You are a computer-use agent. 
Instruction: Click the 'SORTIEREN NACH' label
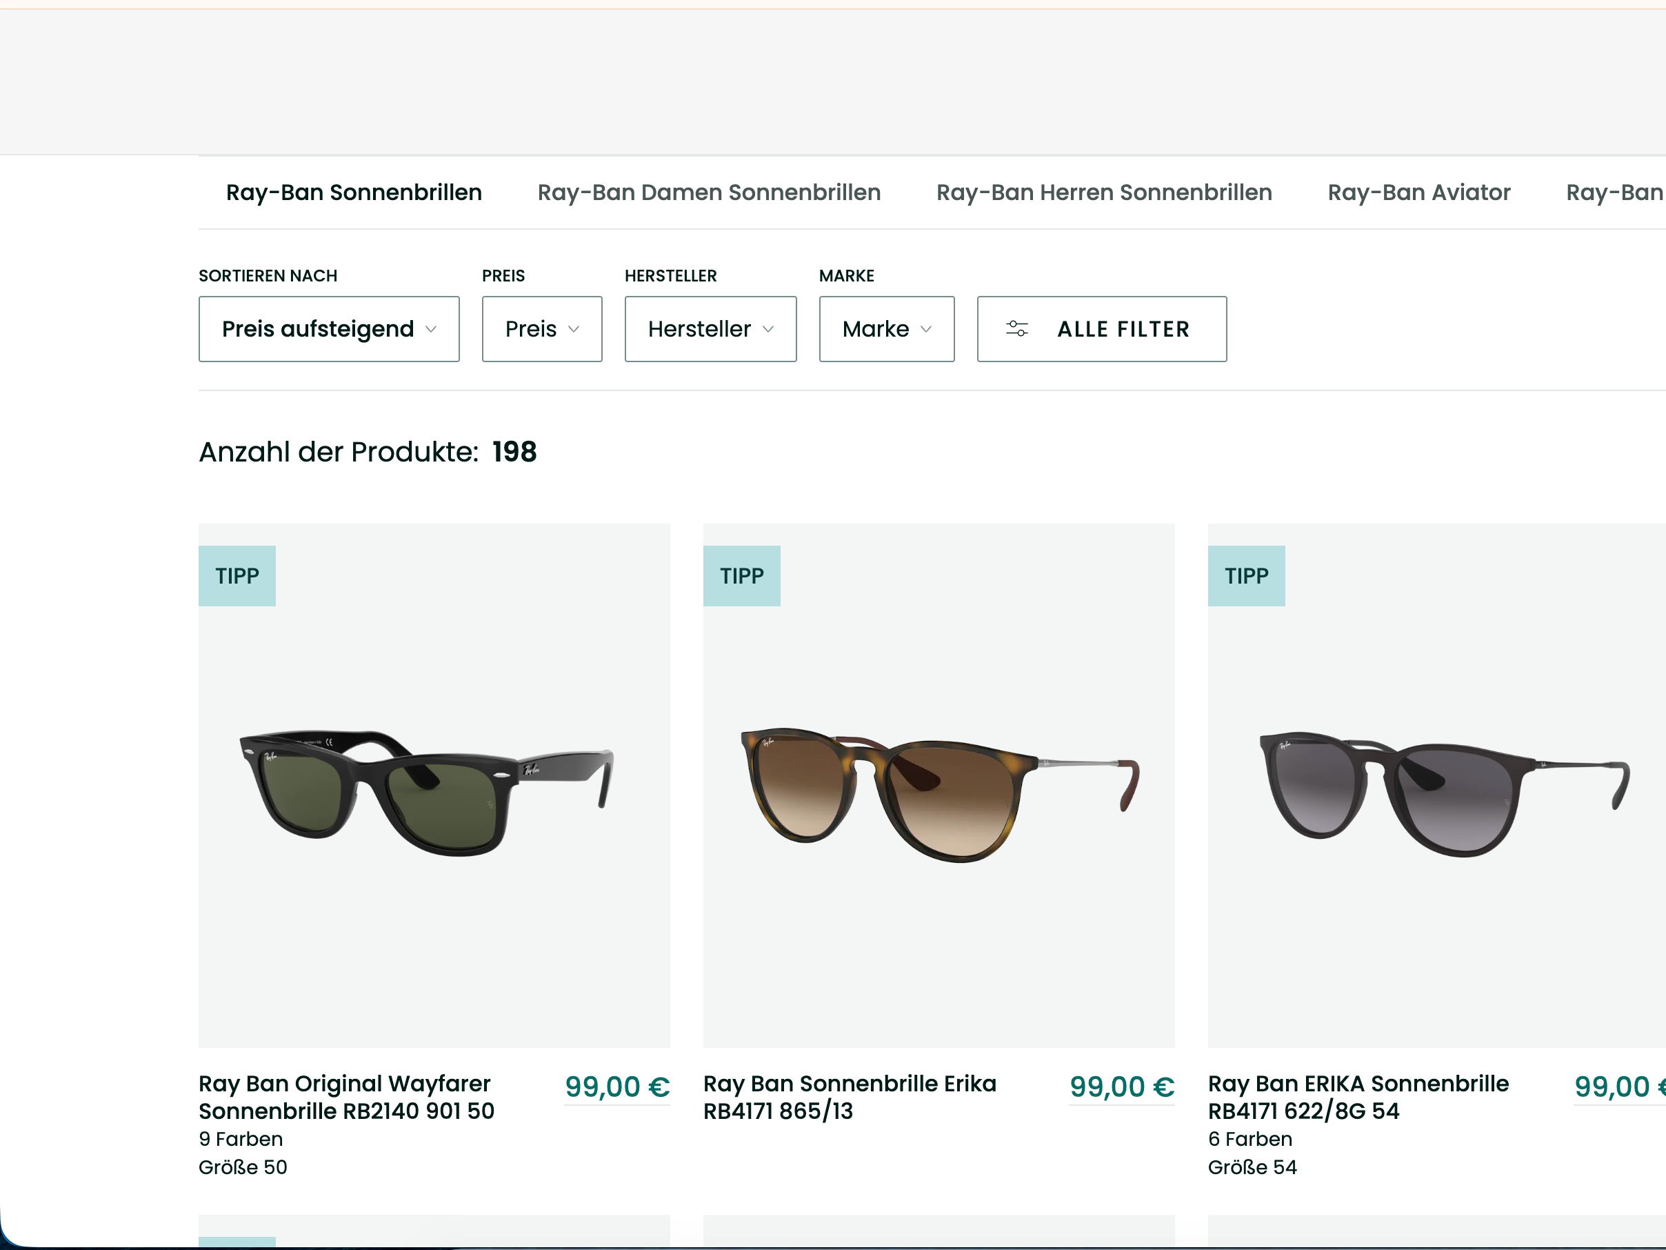(268, 277)
